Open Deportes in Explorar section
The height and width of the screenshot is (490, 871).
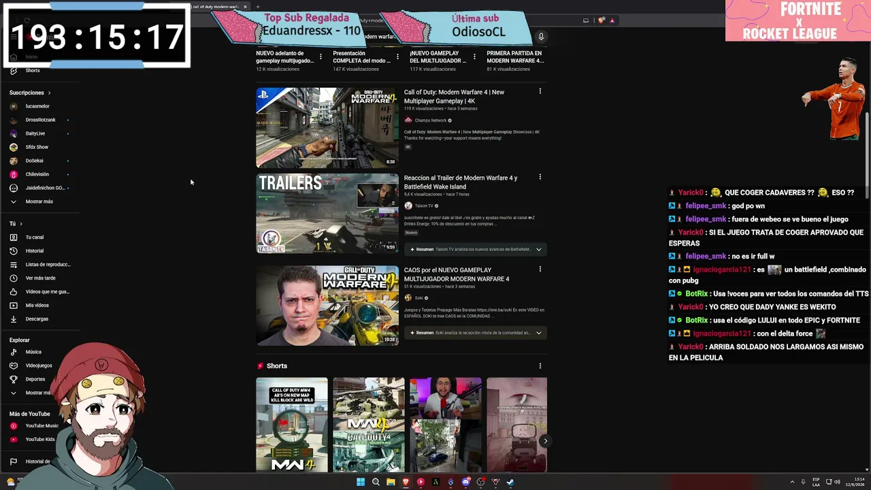35,379
